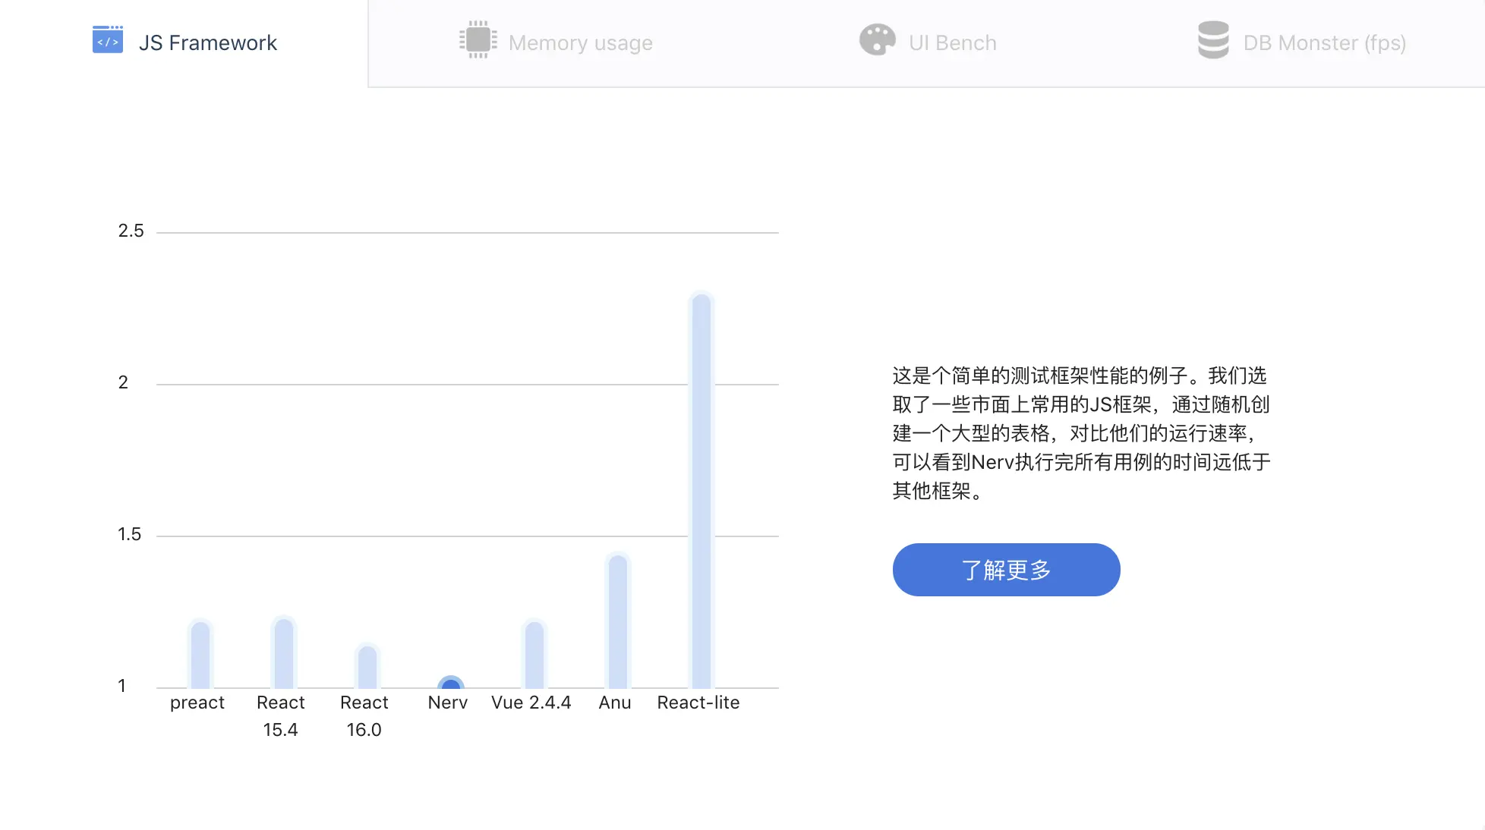Click the Nerv axis label
This screenshot has height=830, width=1485.
click(448, 703)
